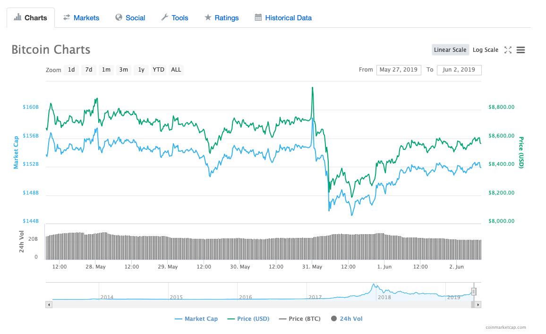Open the chart hamburger menu
The height and width of the screenshot is (334, 546).
[x=520, y=50]
